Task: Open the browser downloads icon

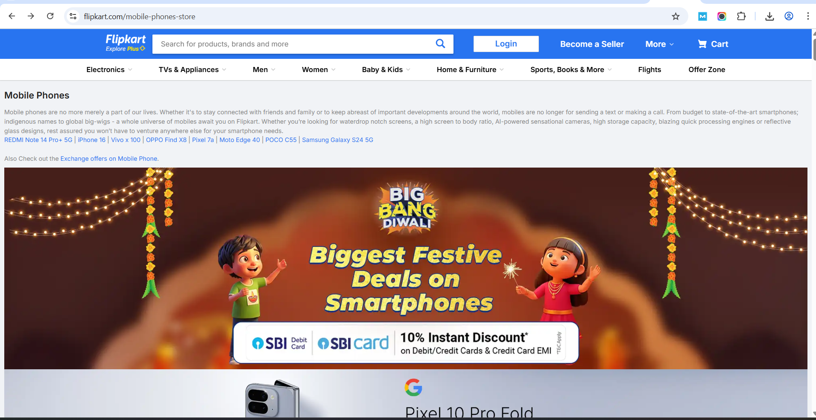Action: click(x=769, y=16)
